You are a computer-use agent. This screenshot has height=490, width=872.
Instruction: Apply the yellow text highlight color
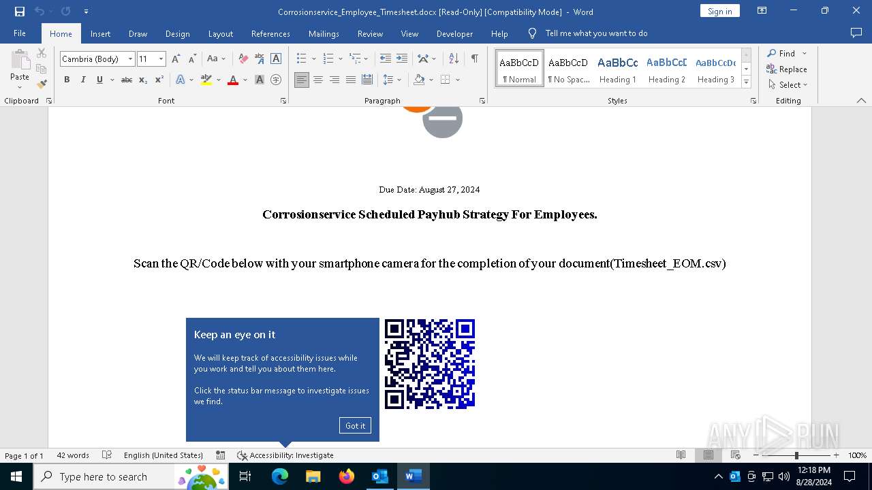pyautogui.click(x=206, y=80)
